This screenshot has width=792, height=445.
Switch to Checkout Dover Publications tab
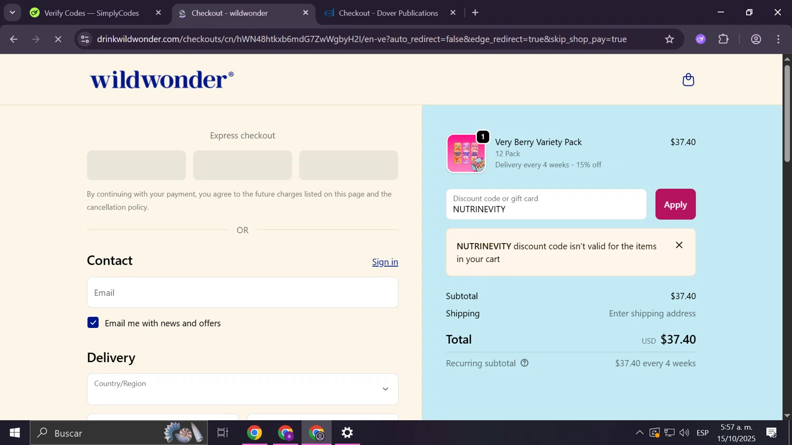point(388,13)
